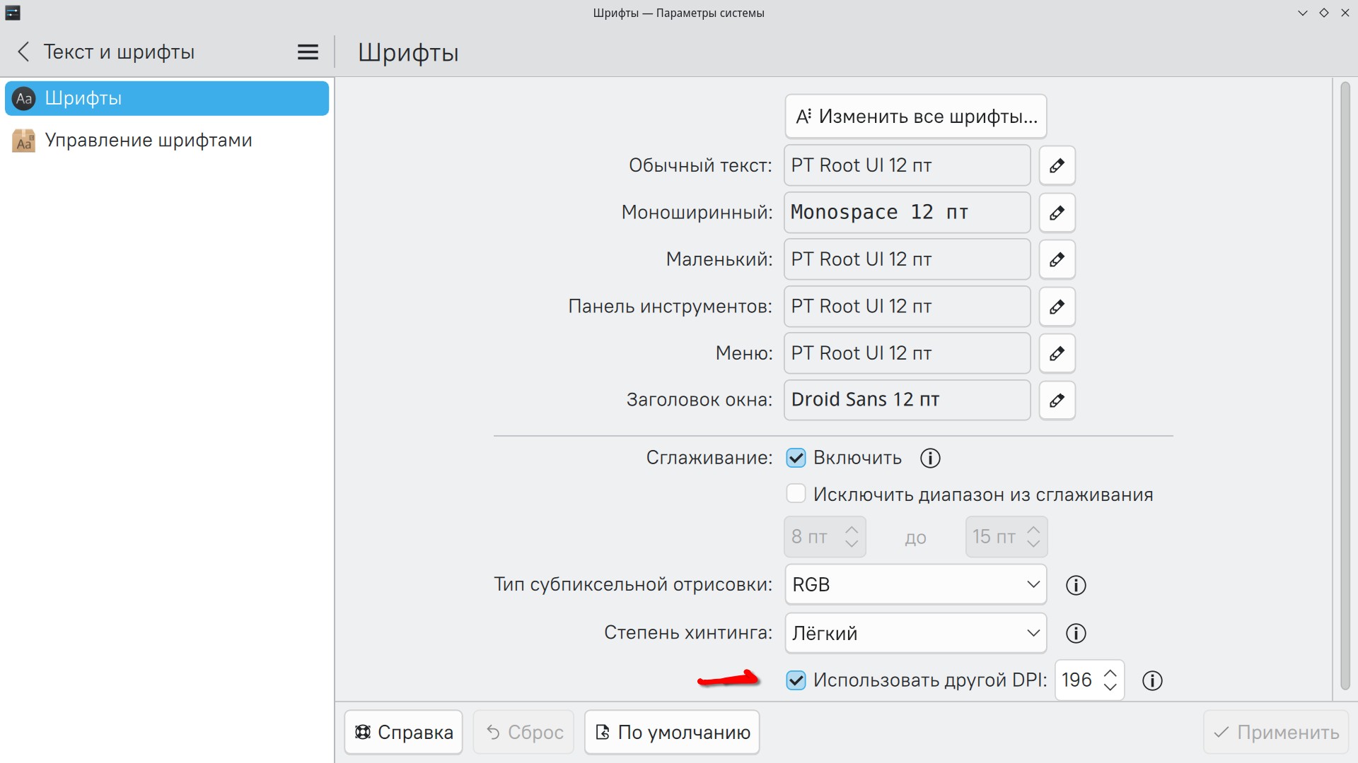Screen dimensions: 1358x763
Task: Click pencil edit icon for Обычный текст font
Action: coord(1057,165)
